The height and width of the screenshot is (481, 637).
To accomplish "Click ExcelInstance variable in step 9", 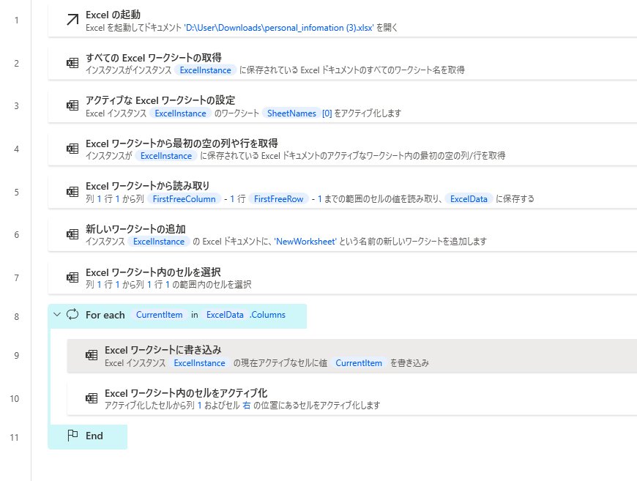I will 199,363.
